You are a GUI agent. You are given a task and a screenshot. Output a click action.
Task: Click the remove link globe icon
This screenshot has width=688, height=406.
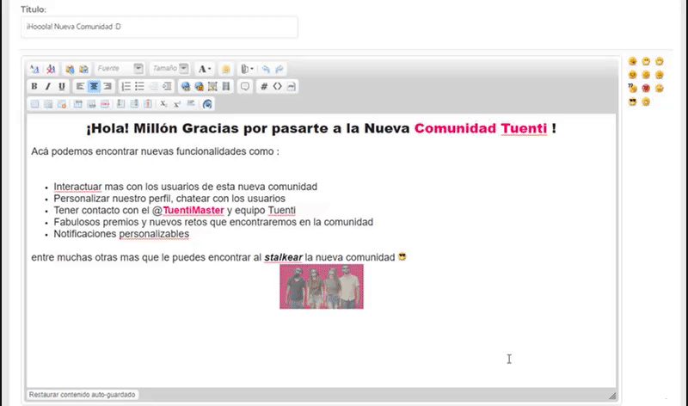pos(200,87)
